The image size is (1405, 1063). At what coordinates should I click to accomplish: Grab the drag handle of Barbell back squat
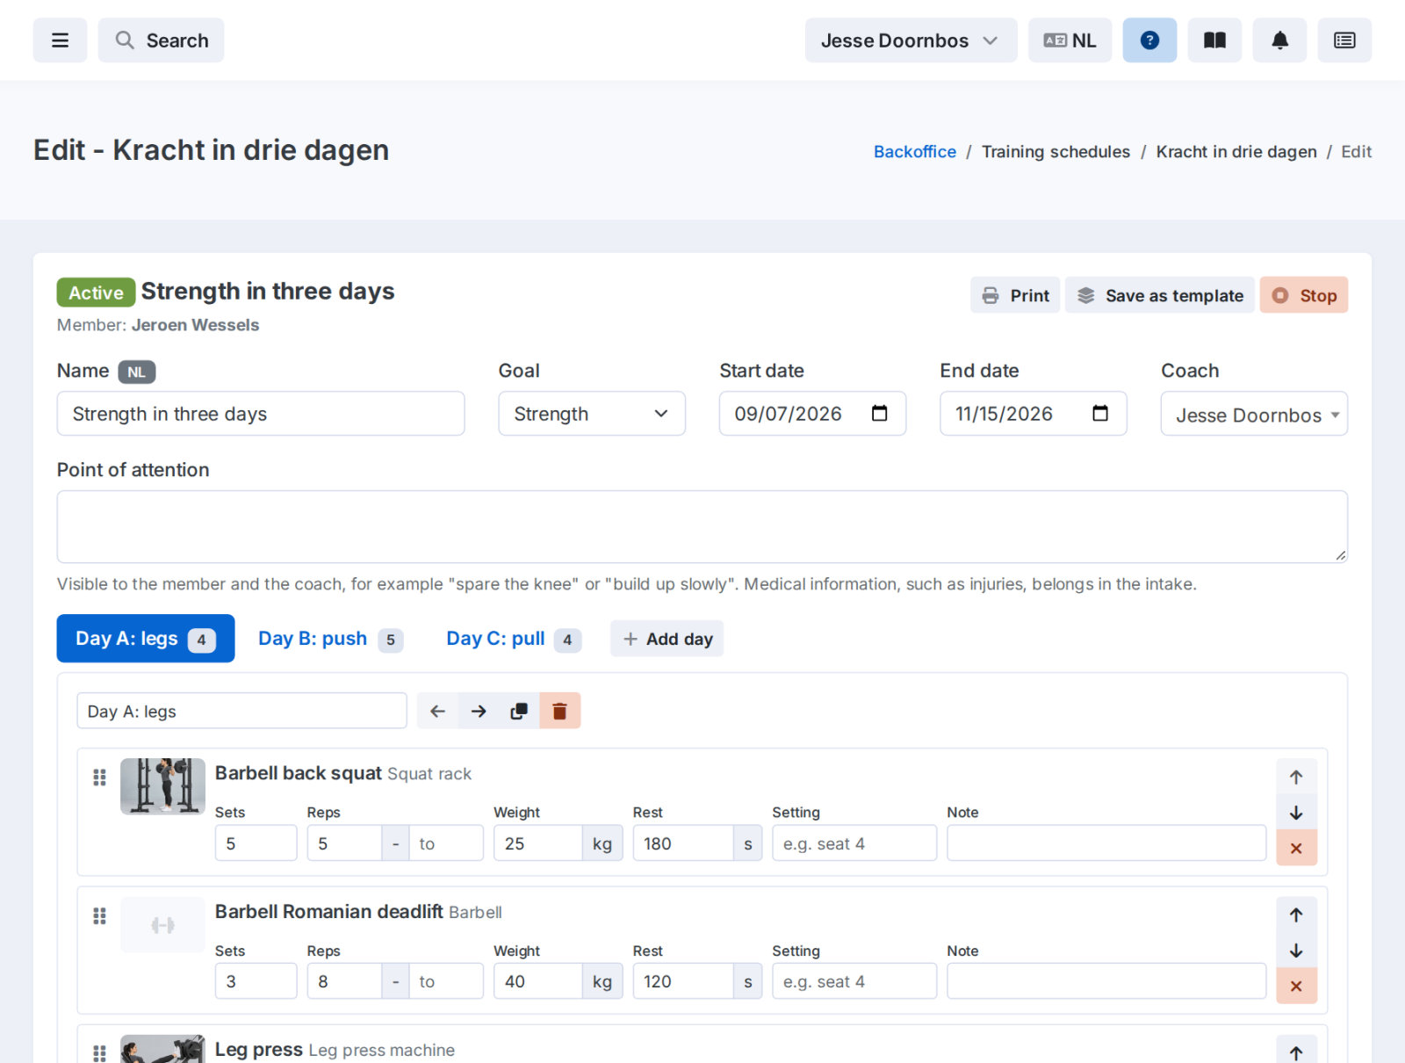coord(99,777)
